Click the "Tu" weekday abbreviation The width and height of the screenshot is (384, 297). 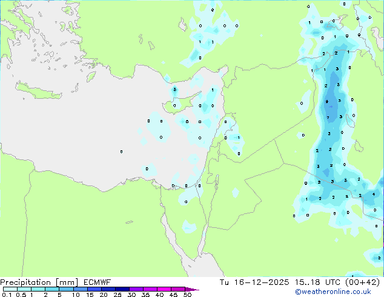pyautogui.click(x=224, y=282)
